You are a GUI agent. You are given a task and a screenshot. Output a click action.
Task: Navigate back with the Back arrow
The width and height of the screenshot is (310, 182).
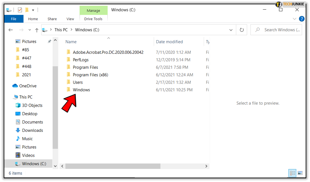pos(11,30)
